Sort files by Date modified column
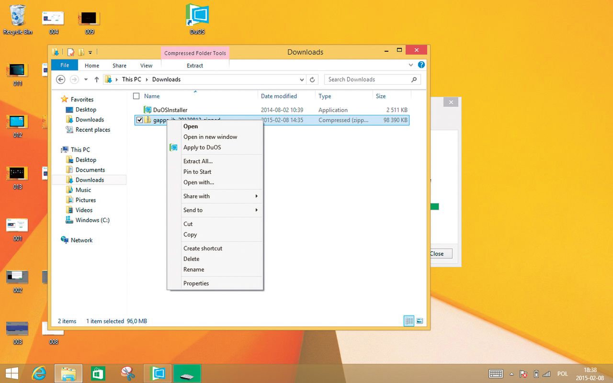The image size is (613, 383). pos(286,96)
